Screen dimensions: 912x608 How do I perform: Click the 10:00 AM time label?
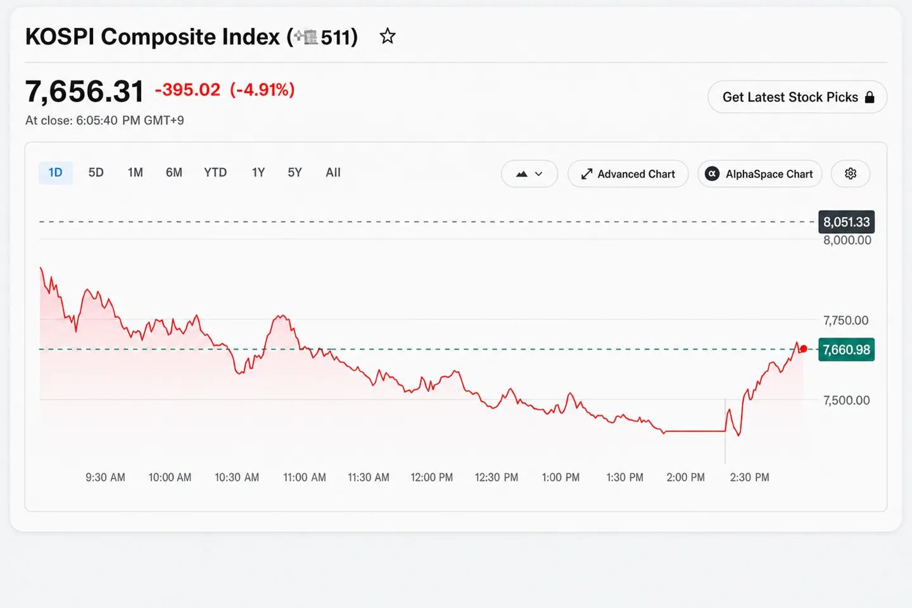pos(170,478)
